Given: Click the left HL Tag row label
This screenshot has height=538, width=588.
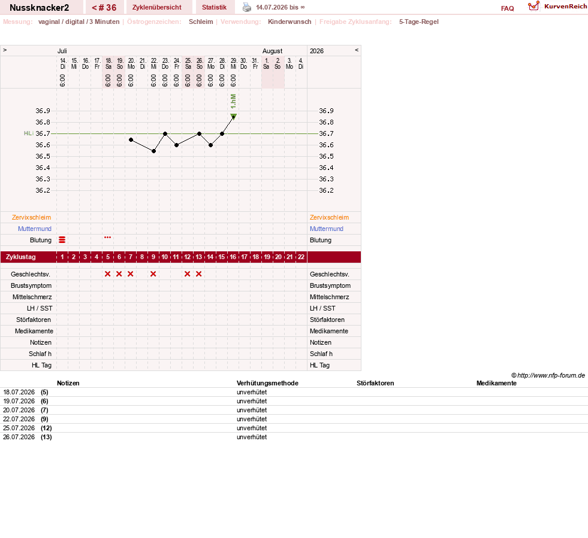Looking at the screenshot, I should tap(41, 366).
